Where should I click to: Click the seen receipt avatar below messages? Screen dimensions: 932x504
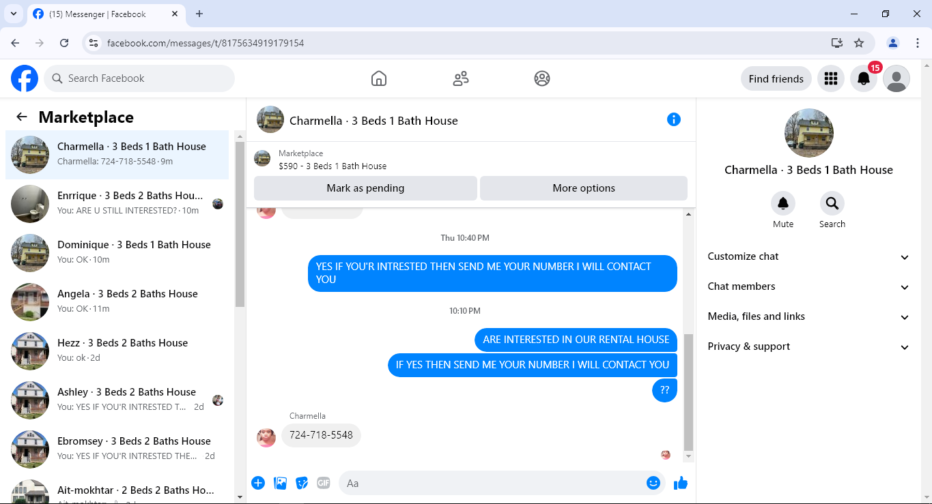pyautogui.click(x=666, y=455)
